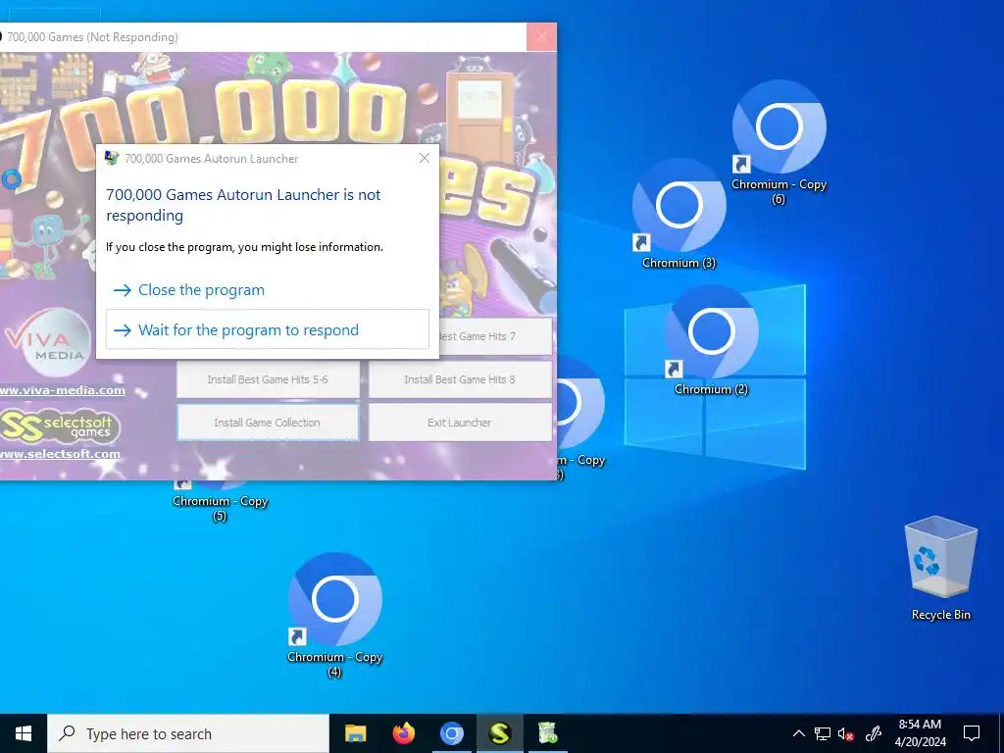Select Chromium - Copy (6) desktop shortcut
1004x753 pixels.
tap(778, 141)
